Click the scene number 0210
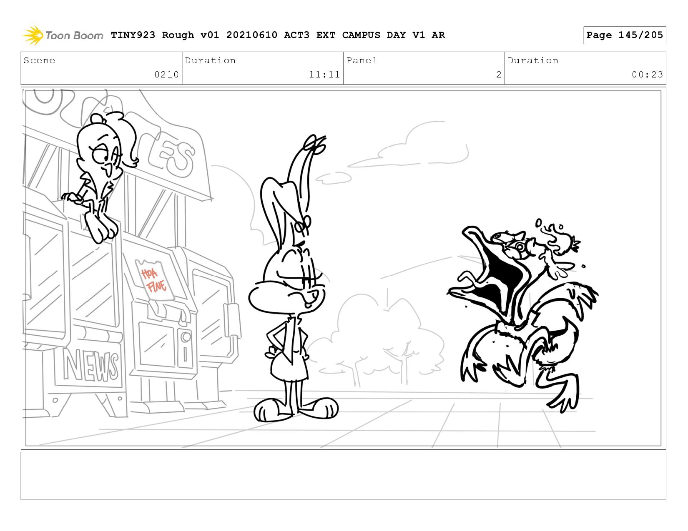This screenshot has width=688, height=531. click(x=166, y=75)
